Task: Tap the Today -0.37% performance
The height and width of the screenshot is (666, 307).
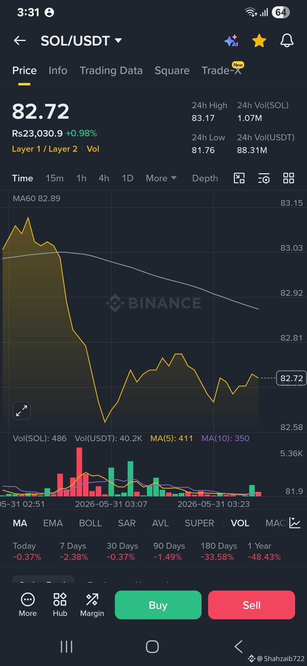Action: [27, 551]
